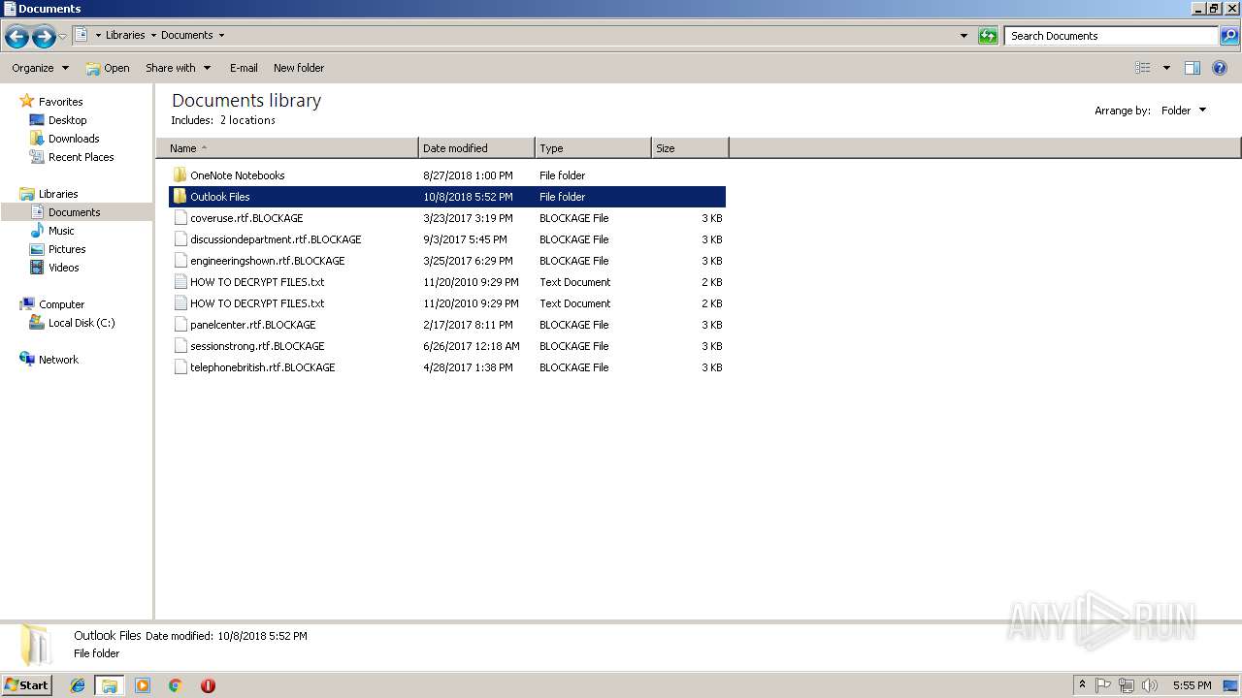The image size is (1242, 698).
Task: Open the Organize menu
Action: click(40, 68)
